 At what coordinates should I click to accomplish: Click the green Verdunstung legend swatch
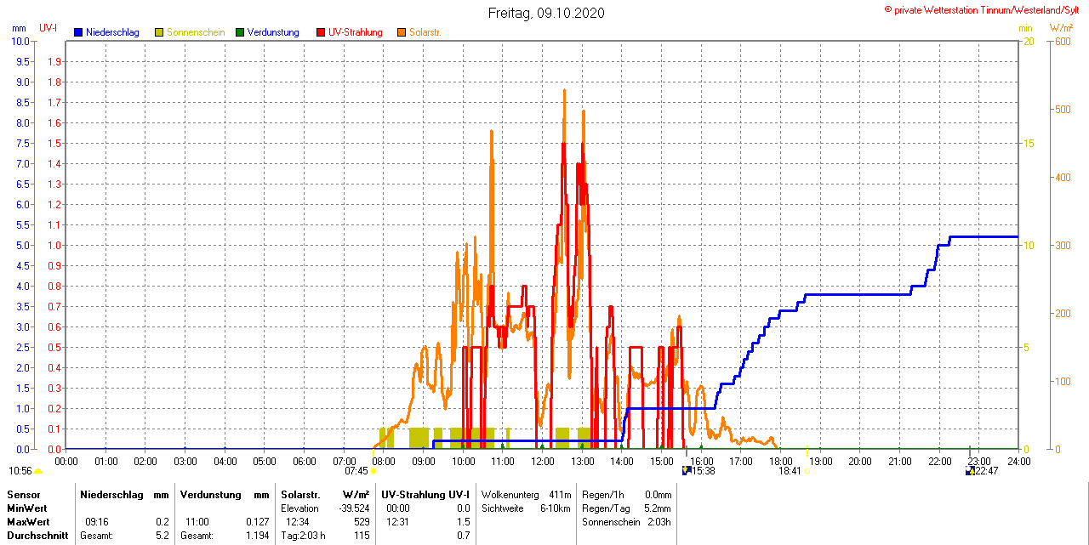point(240,32)
